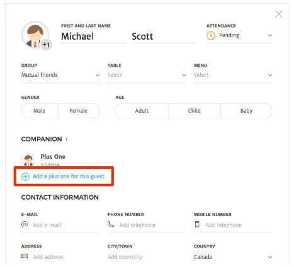Click the mobile device icon

tap(197, 224)
